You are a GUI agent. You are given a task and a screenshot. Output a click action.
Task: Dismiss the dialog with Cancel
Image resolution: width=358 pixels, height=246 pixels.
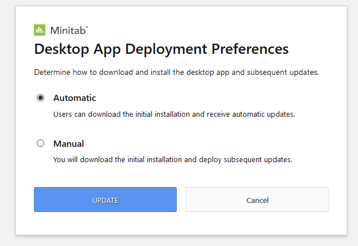[x=257, y=200]
